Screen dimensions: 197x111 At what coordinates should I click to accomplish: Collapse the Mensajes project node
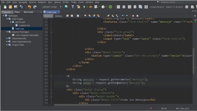click(3, 16)
